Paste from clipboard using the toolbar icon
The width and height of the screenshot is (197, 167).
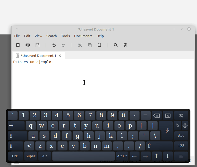pyautogui.click(x=99, y=45)
